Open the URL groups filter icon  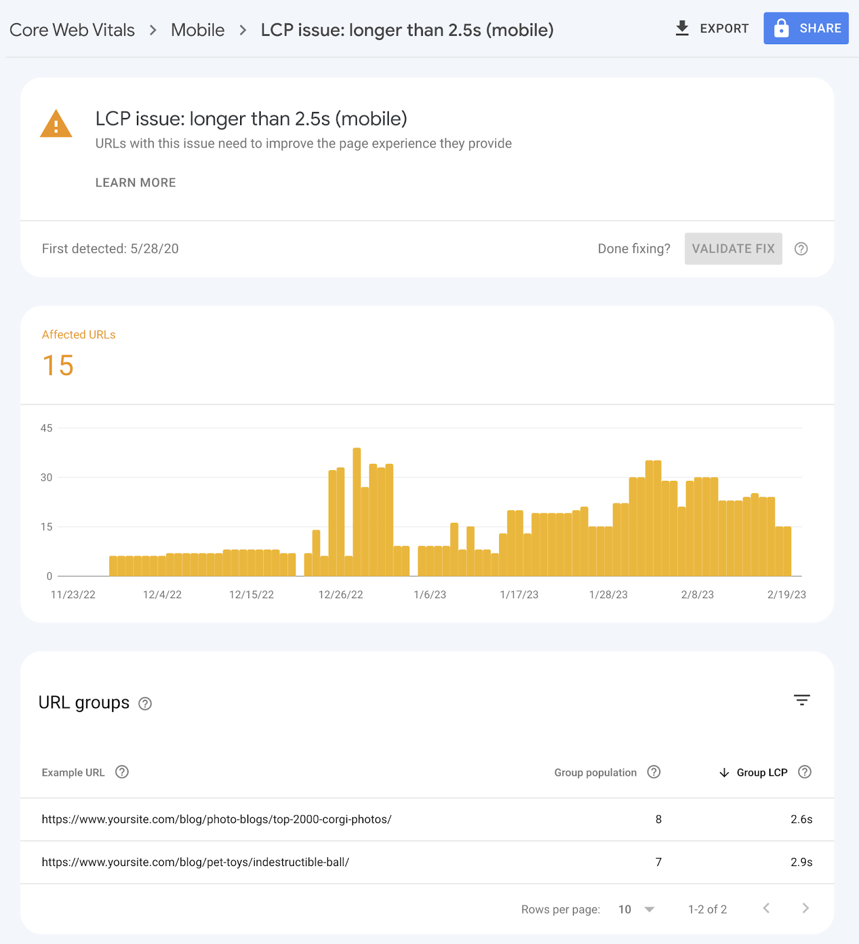click(801, 700)
